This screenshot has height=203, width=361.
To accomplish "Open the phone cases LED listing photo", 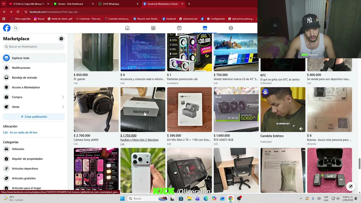I will pyautogui.click(x=96, y=170).
